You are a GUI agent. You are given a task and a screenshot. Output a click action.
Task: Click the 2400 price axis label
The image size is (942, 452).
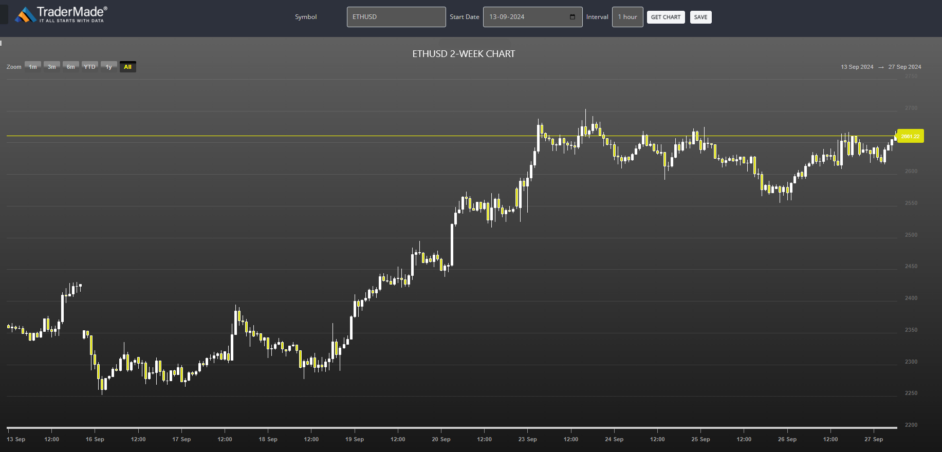pos(911,298)
